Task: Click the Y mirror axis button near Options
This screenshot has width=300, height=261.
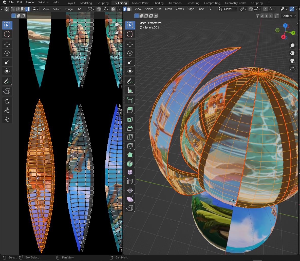Action: point(266,16)
